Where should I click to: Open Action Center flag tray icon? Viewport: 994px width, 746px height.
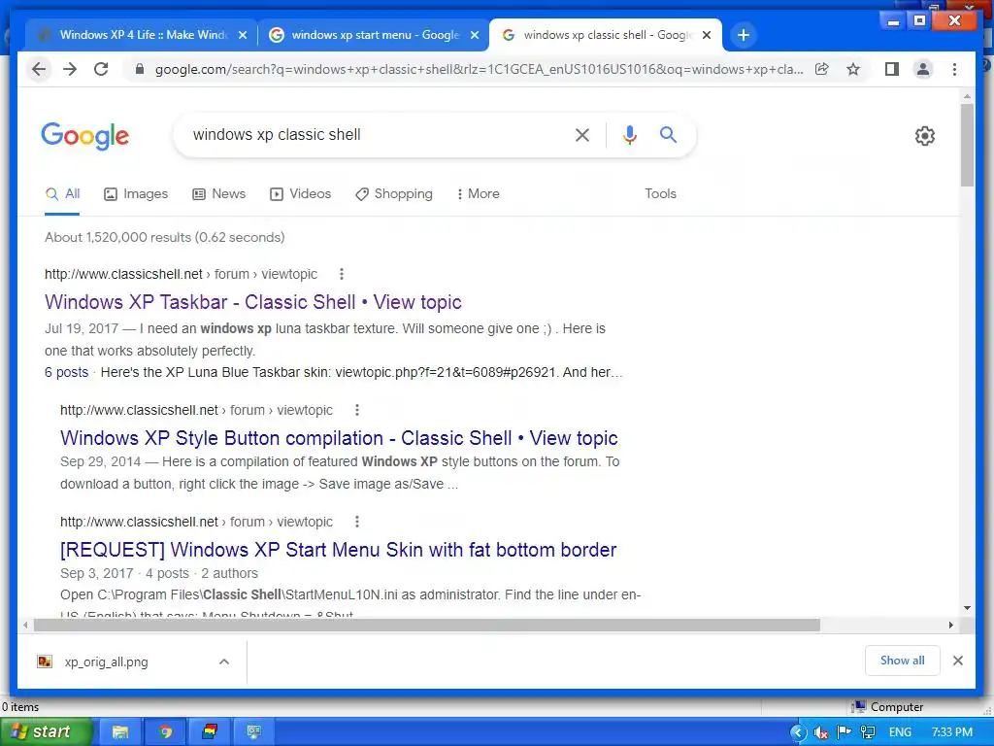(x=844, y=732)
